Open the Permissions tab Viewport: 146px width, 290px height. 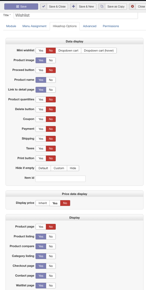[111, 26]
